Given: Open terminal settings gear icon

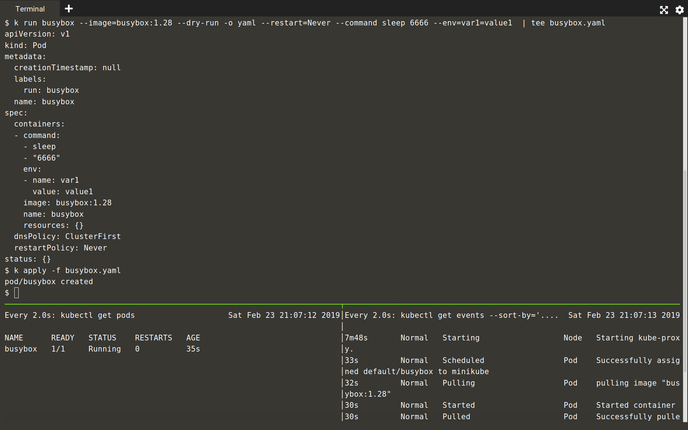Looking at the screenshot, I should (679, 10).
